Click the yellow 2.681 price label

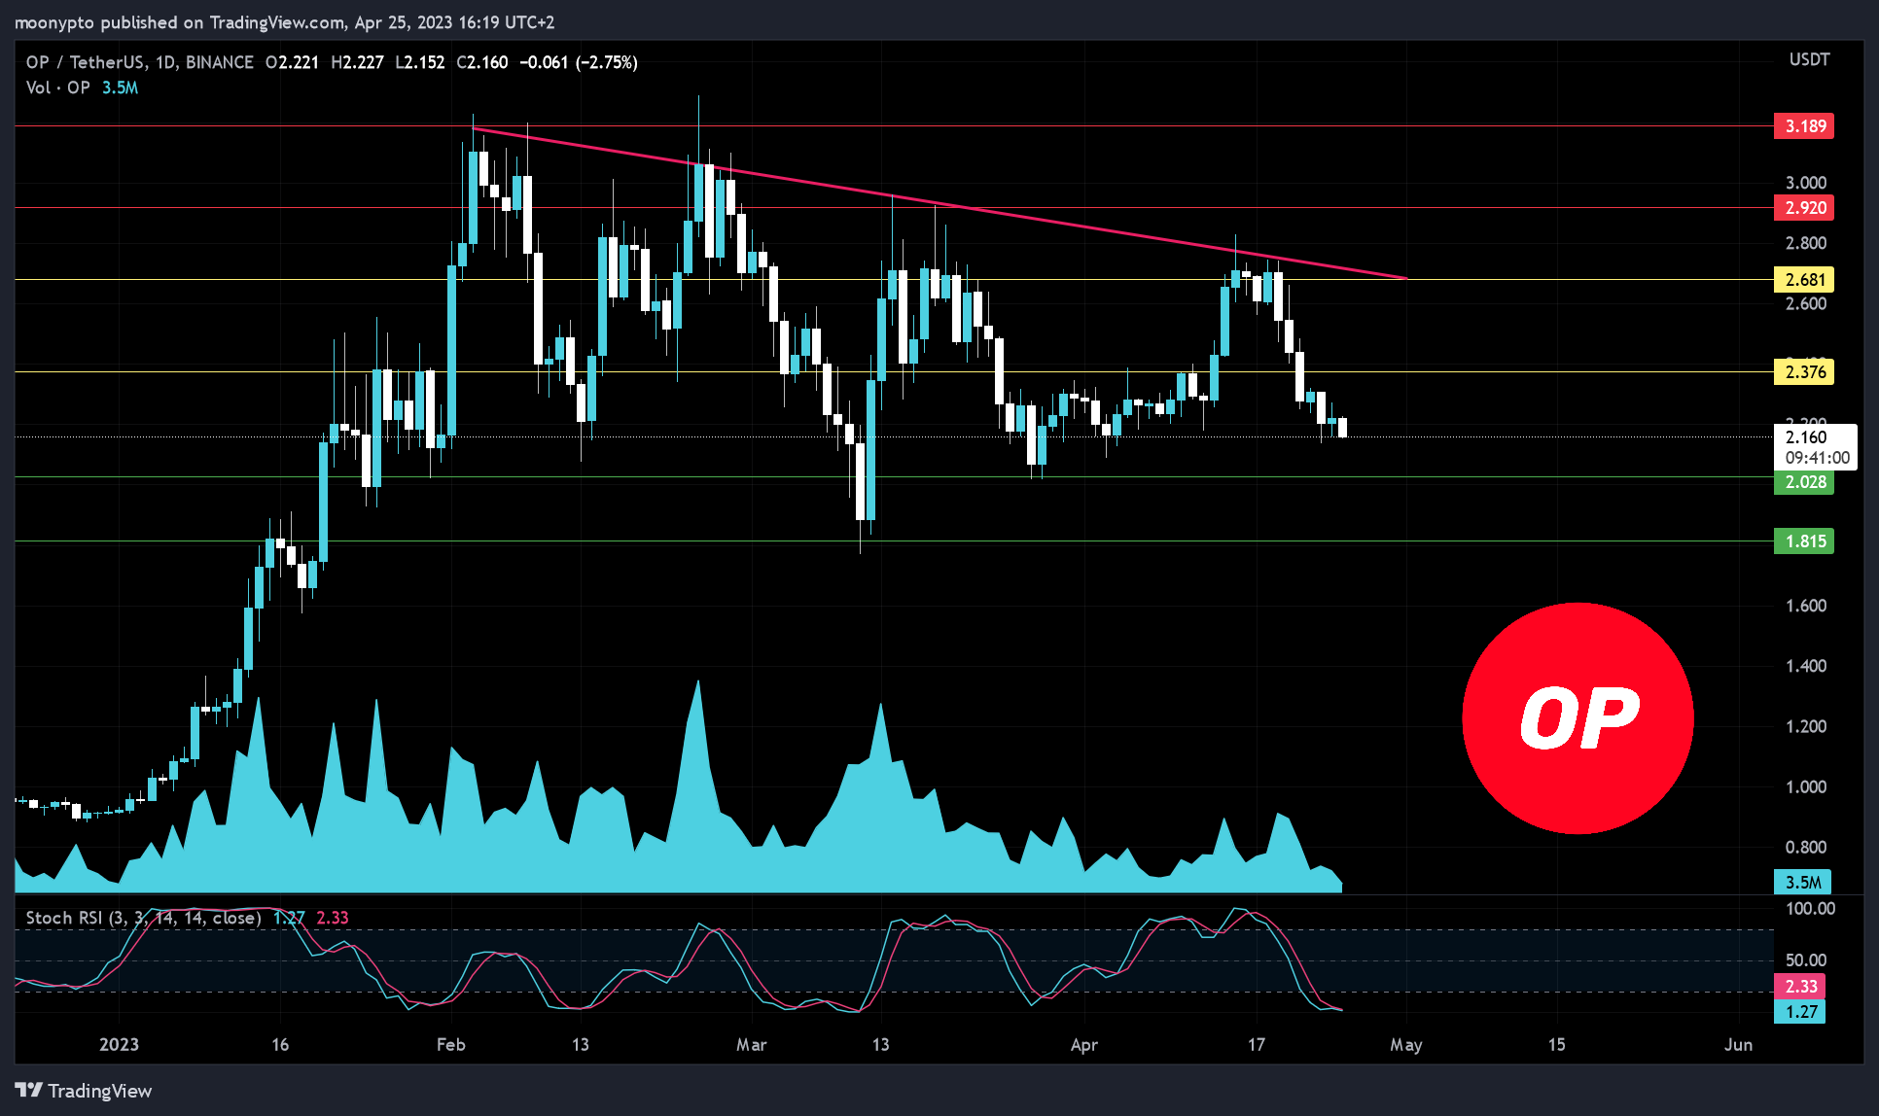point(1804,280)
